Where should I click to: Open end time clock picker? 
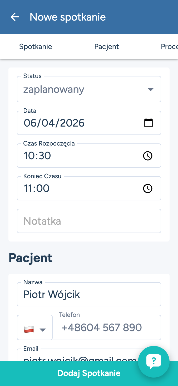(x=147, y=189)
